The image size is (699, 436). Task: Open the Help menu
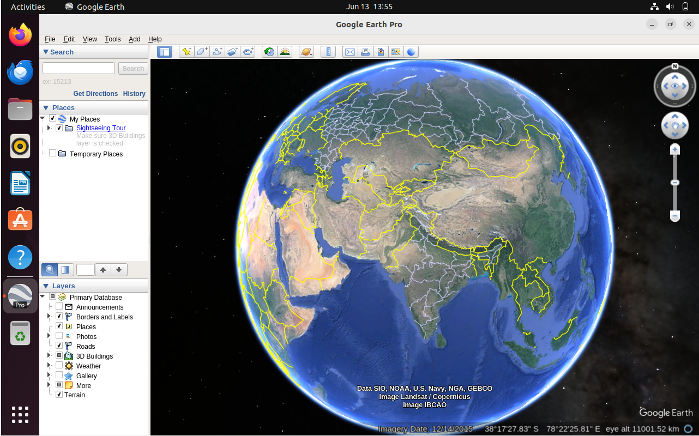coord(155,39)
